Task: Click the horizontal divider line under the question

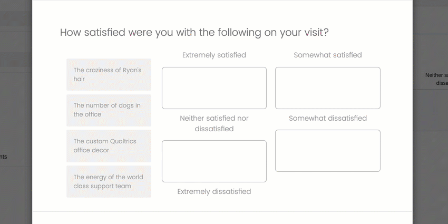Action: 222,211
